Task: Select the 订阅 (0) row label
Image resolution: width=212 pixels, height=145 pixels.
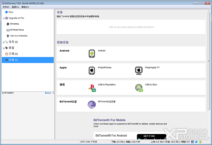Action: [13, 54]
